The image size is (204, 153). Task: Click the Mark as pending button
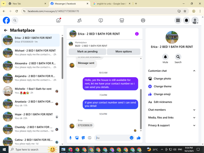[x=87, y=51]
